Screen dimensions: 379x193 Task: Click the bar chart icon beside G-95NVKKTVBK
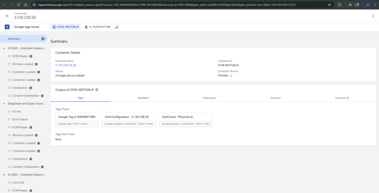[116, 27]
